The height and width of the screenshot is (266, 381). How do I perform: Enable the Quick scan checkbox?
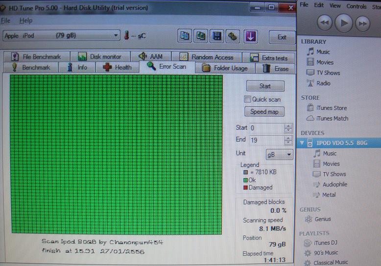(x=247, y=99)
